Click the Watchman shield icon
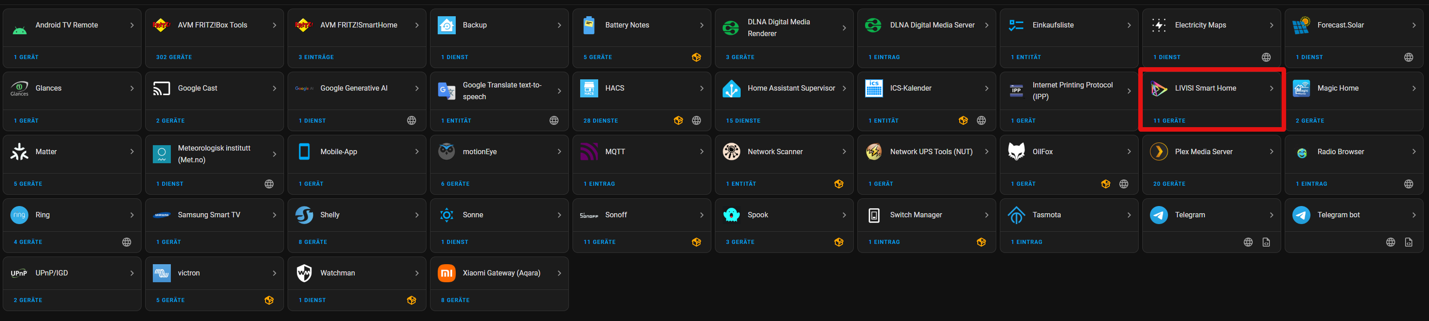The height and width of the screenshot is (321, 1429). (x=304, y=273)
